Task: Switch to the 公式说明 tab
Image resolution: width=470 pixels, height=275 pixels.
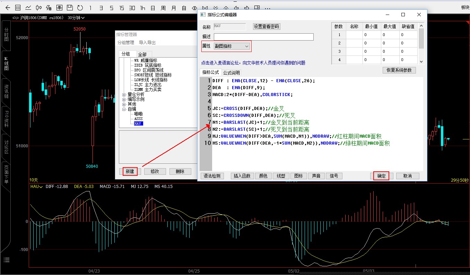Action: click(231, 73)
